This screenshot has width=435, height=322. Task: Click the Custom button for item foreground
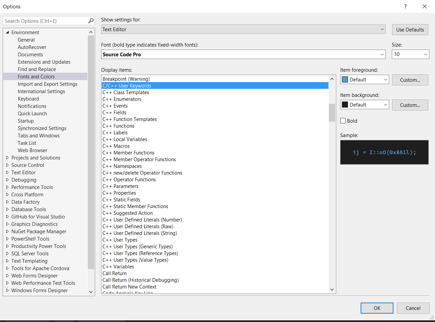(410, 80)
